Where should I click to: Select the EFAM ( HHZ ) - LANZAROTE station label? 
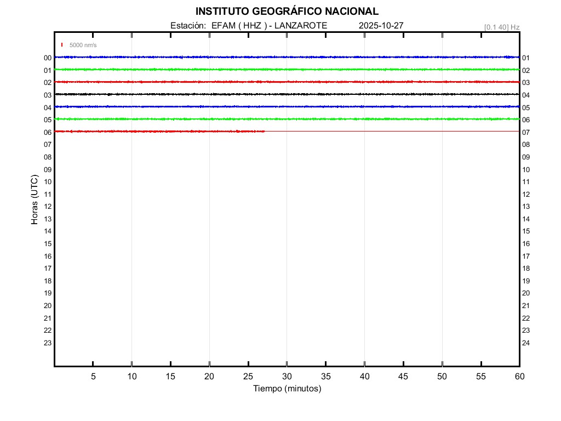coord(249,26)
